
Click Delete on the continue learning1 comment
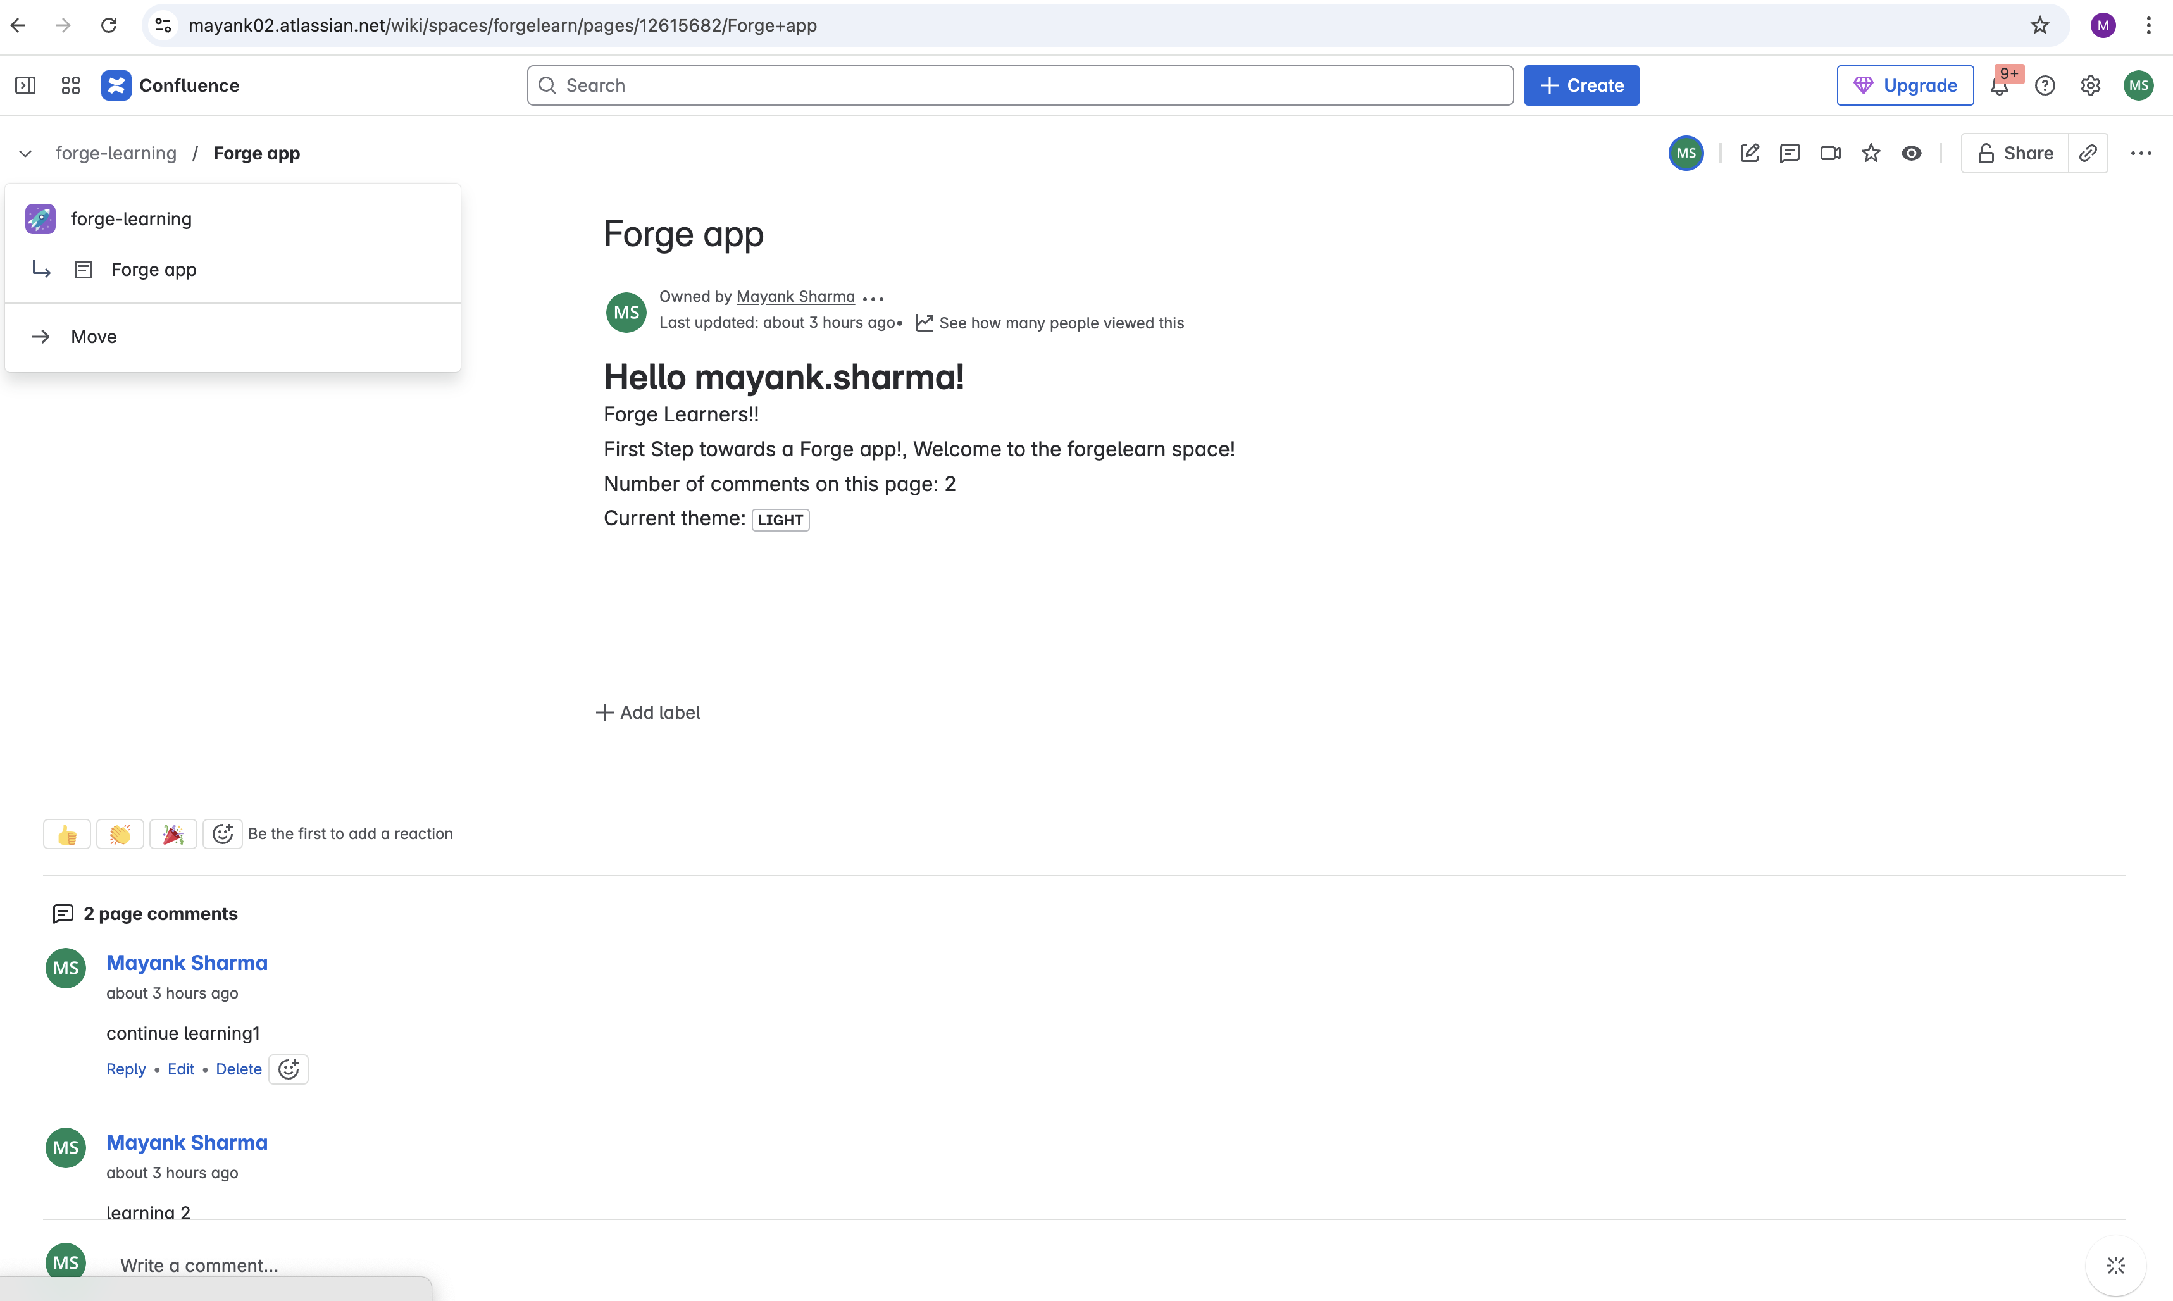point(239,1069)
